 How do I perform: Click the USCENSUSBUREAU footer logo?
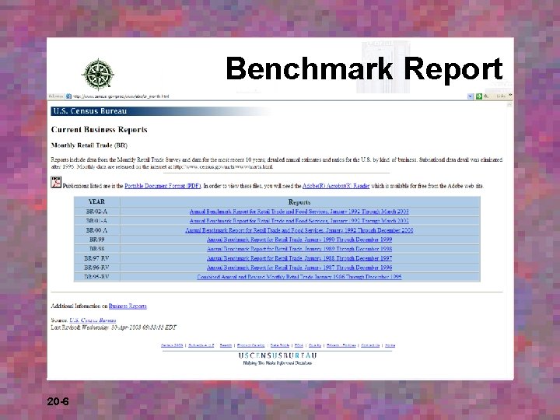tap(278, 355)
